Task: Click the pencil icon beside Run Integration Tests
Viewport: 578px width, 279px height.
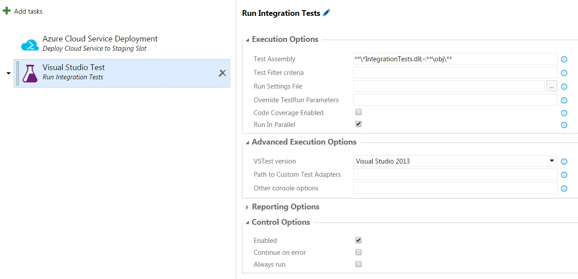Action: click(327, 13)
